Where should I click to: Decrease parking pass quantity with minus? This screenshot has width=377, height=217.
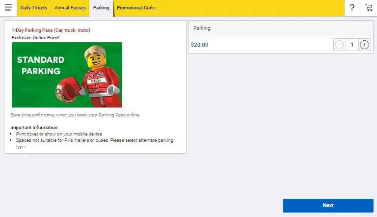click(339, 45)
